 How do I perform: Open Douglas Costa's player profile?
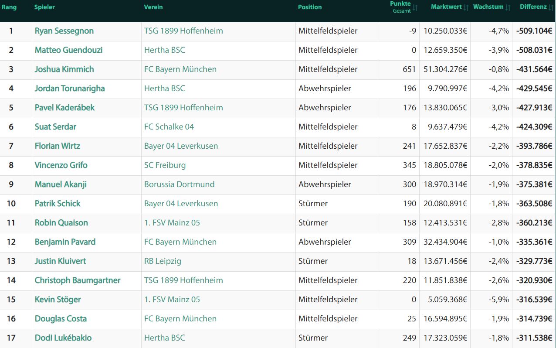[x=61, y=319]
